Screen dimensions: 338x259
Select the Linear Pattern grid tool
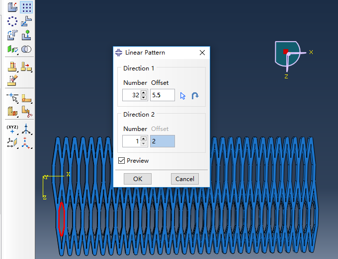[26, 7]
